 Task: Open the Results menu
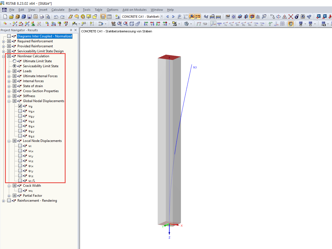[74, 10]
